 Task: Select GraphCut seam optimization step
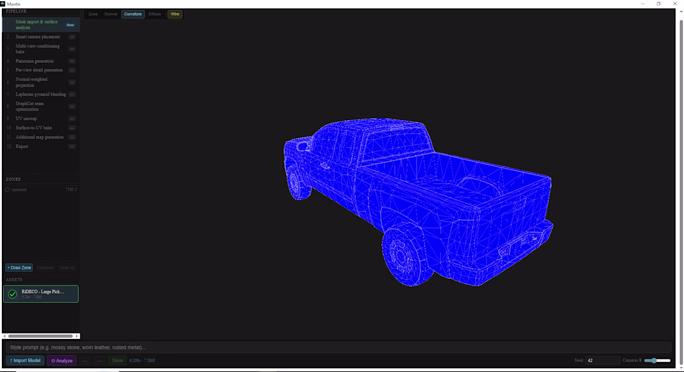click(41, 106)
